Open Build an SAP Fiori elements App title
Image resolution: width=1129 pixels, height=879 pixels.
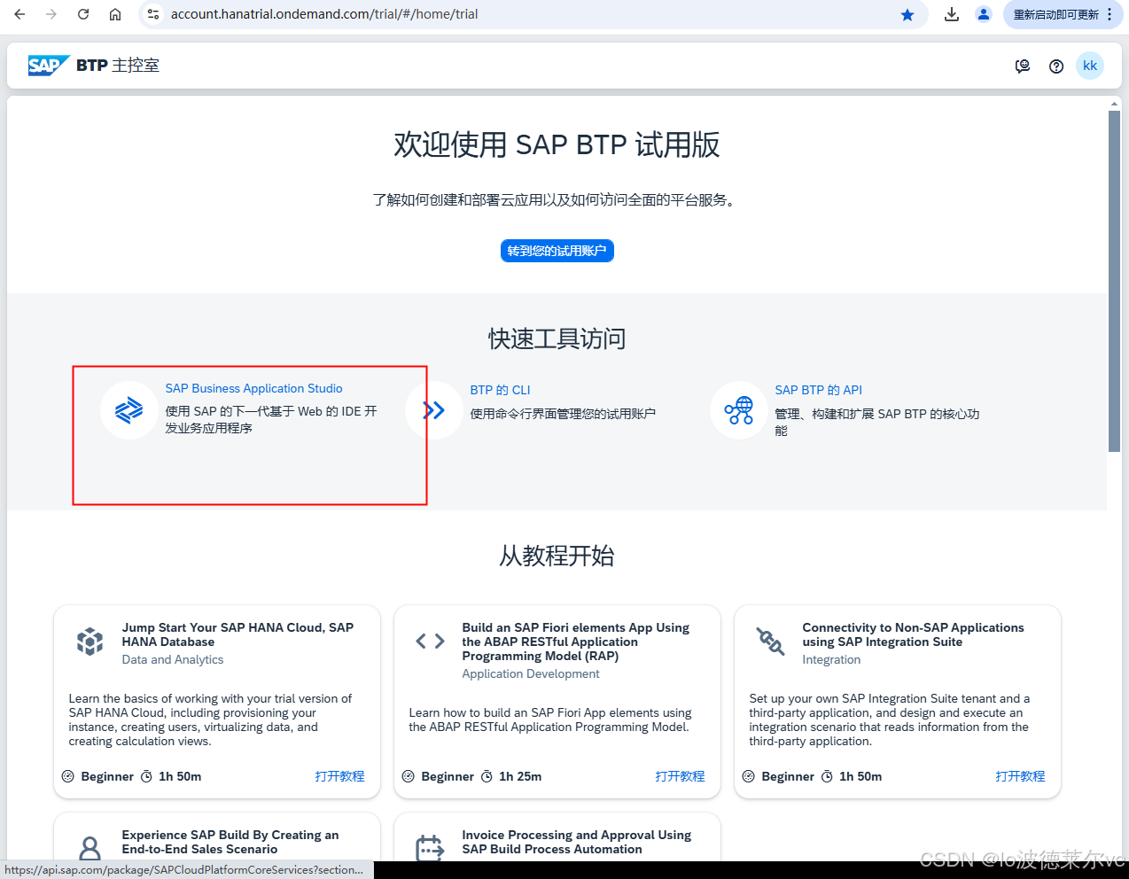coord(575,642)
